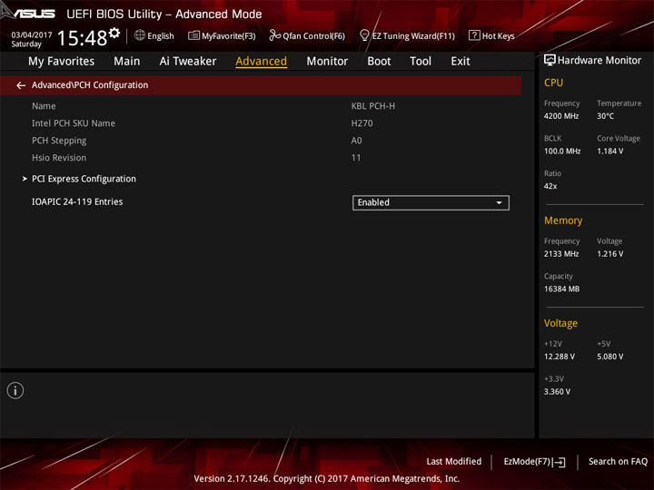This screenshot has height=490, width=654.
Task: Click the H270 SKU value
Action: [362, 123]
